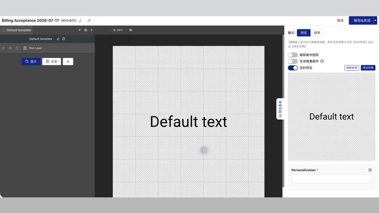Turn off the 实时预览 switch

click(293, 68)
